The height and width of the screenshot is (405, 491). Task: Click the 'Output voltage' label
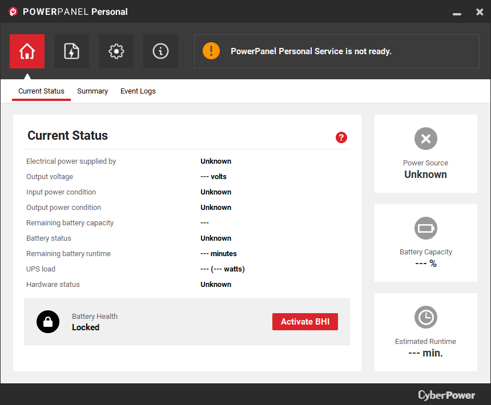pos(50,177)
